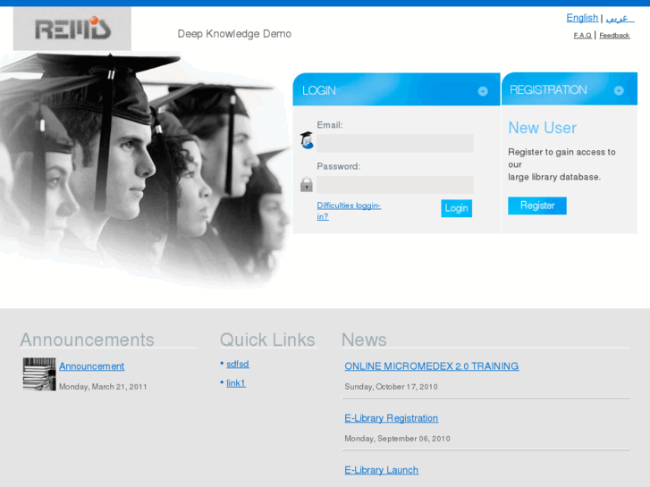This screenshot has width=650, height=487.
Task: Open the Difficulties loggin-in link
Action: point(349,211)
